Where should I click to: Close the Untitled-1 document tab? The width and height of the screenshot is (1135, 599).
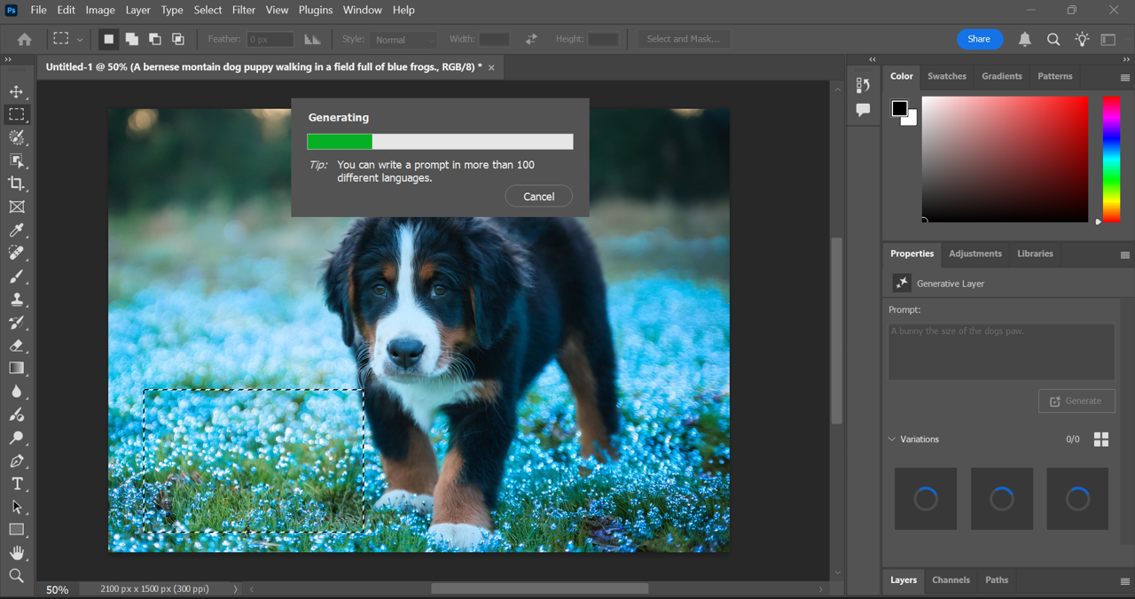tap(491, 67)
